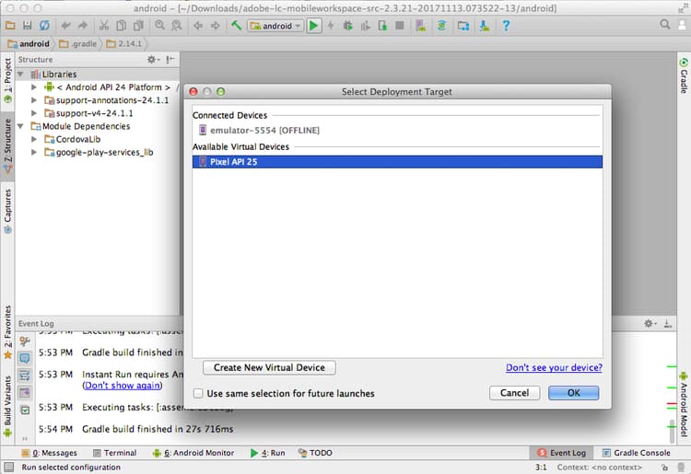Click the Find magnifier icon
Image resolution: width=691 pixels, height=474 pixels.
(159, 26)
